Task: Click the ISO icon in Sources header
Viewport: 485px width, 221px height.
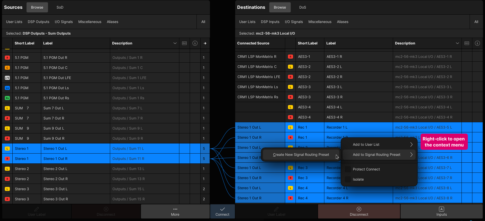Action: point(184,43)
